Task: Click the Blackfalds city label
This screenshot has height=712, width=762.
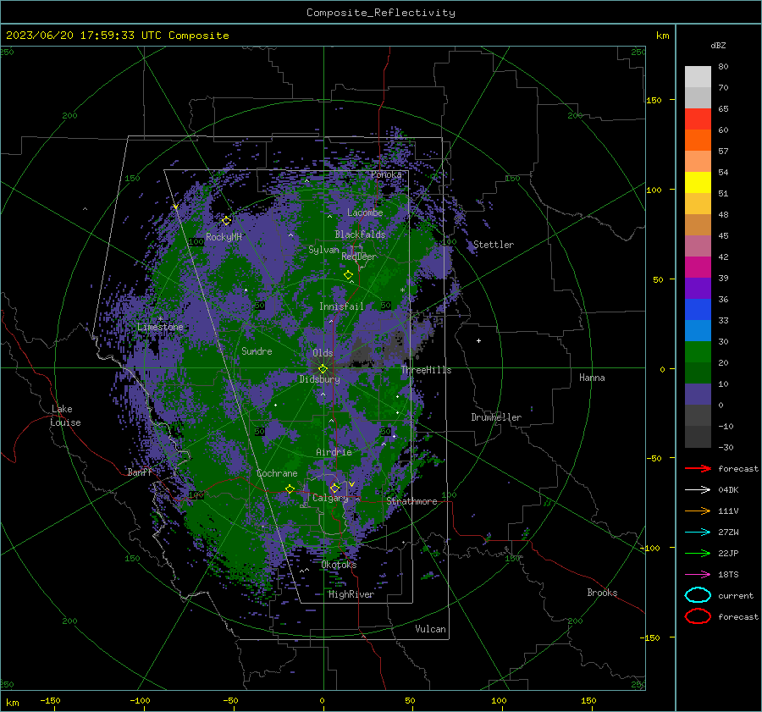Action: (360, 235)
